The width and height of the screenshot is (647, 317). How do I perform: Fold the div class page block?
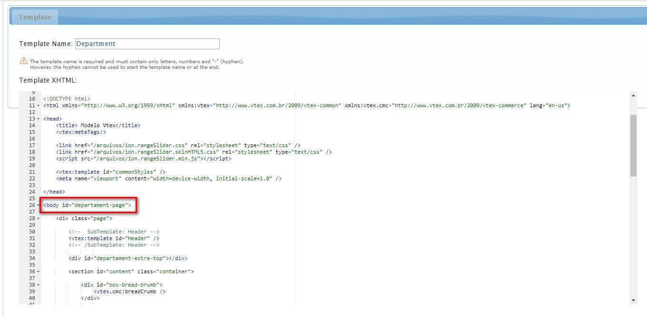(39, 218)
